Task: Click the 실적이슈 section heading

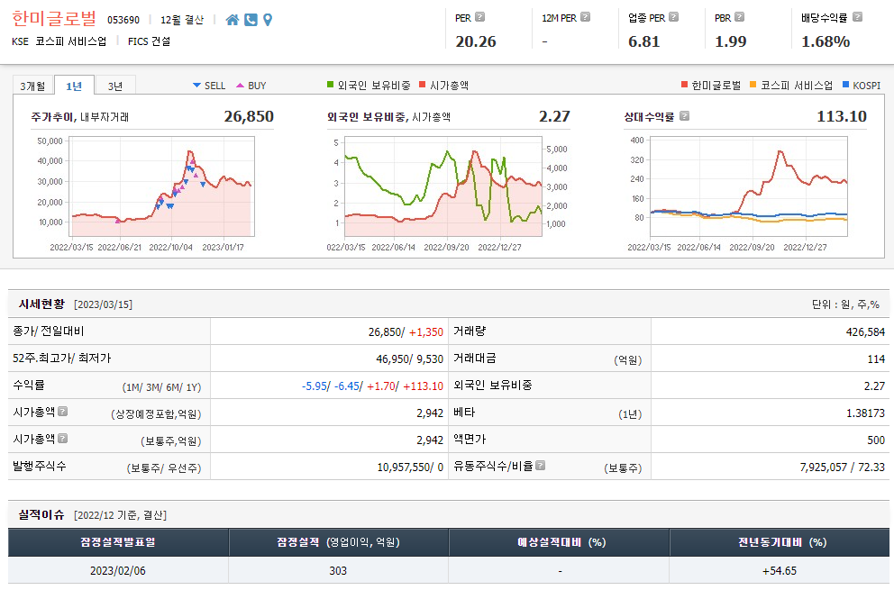Action: 41,514
